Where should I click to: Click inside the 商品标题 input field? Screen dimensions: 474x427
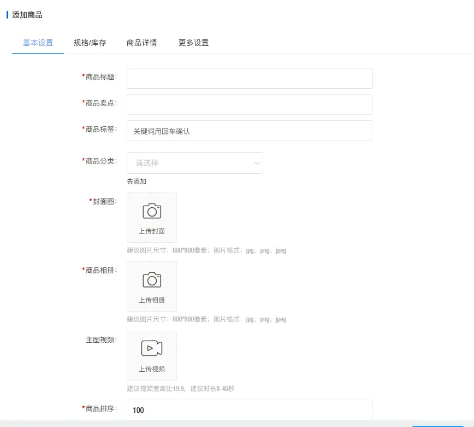coord(248,78)
